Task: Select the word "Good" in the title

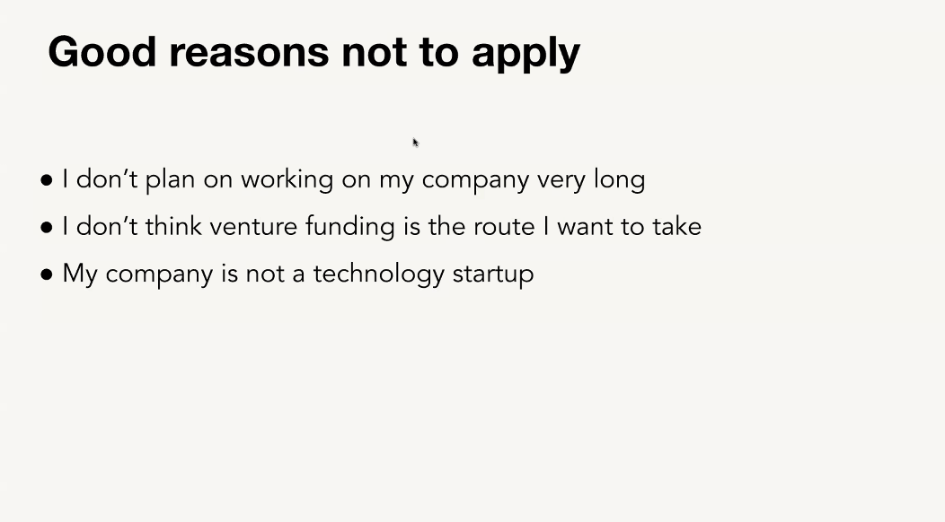Action: [x=102, y=52]
